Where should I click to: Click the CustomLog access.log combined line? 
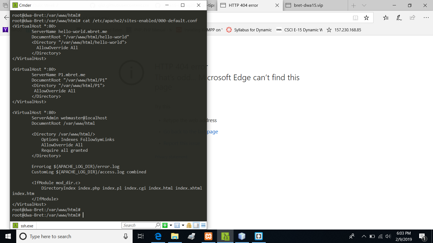pyautogui.click(x=89, y=172)
